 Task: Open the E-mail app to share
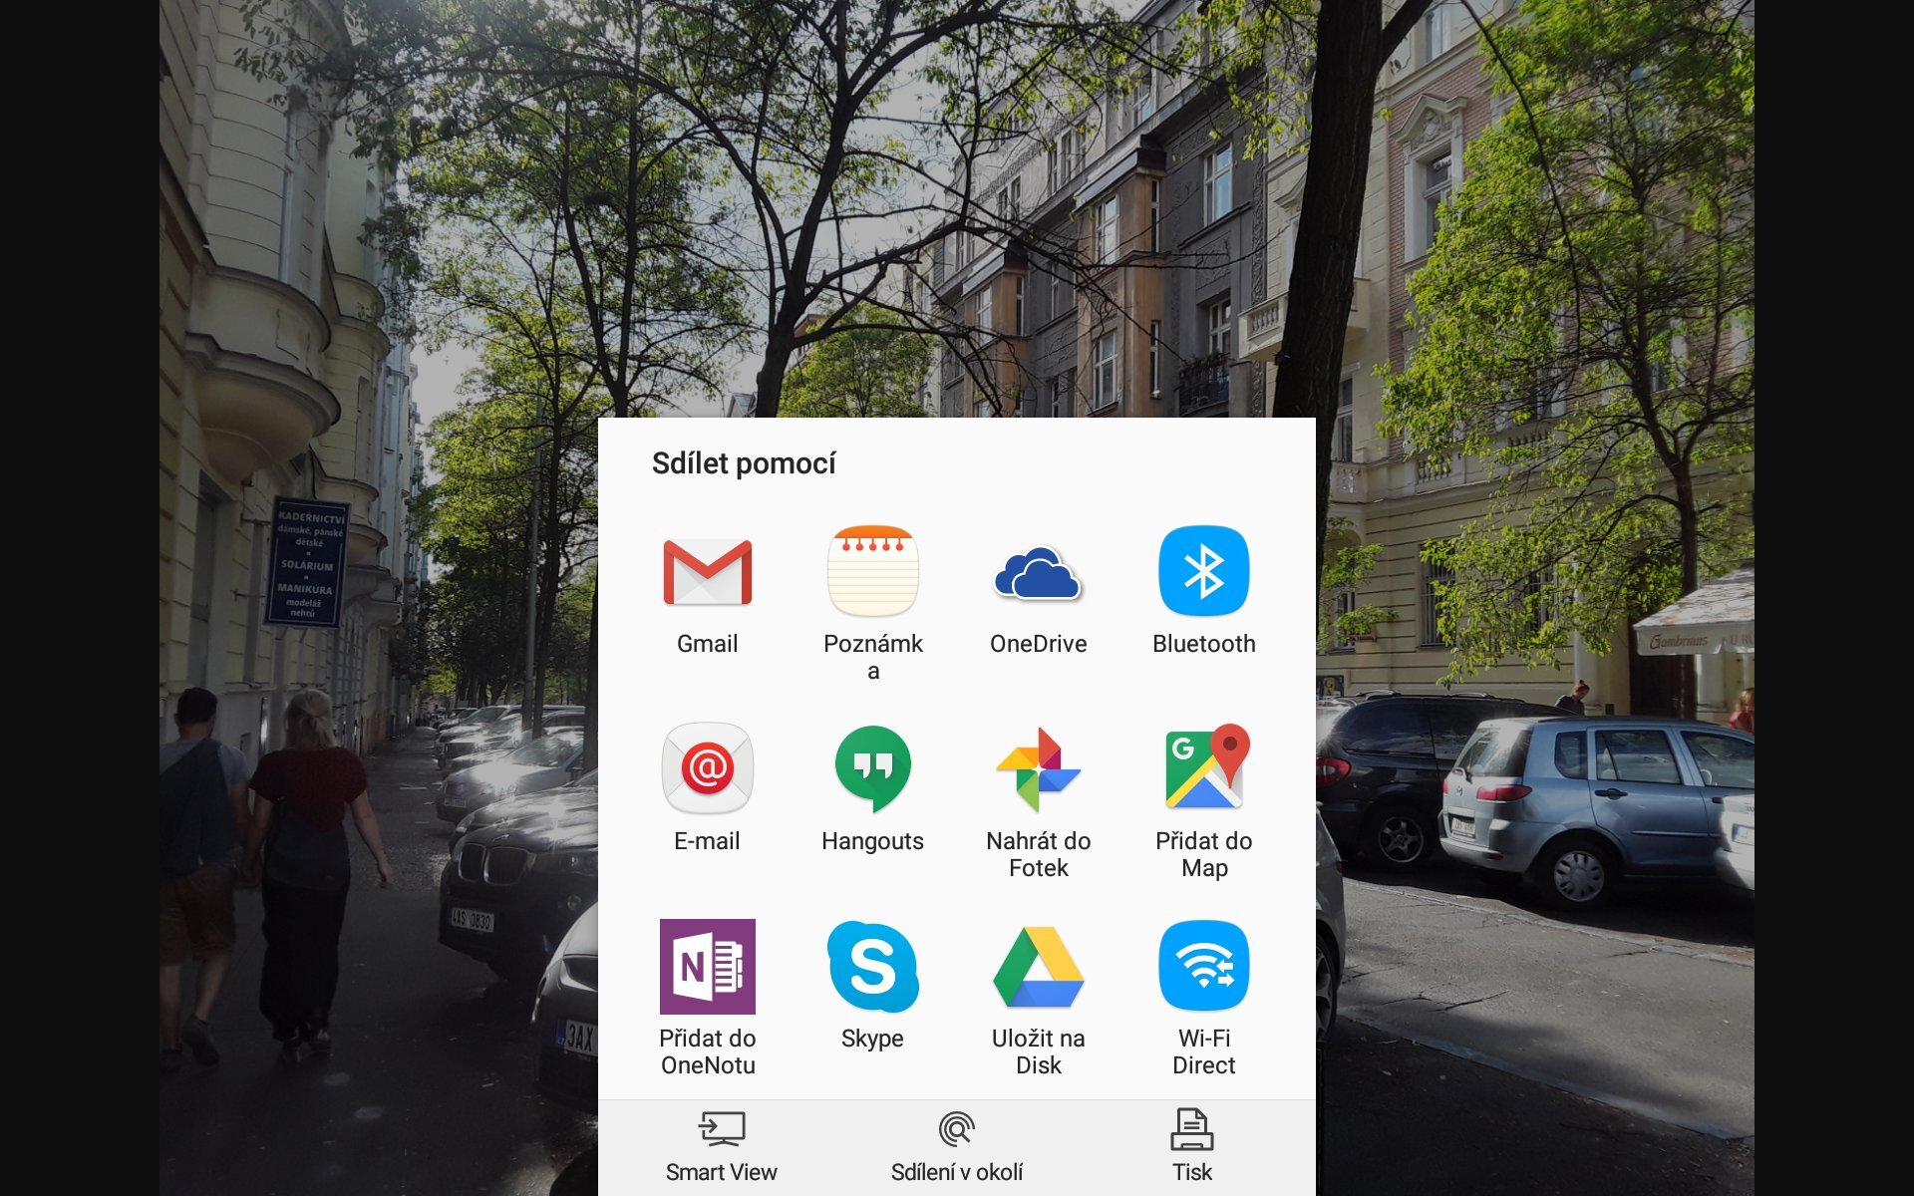point(708,769)
